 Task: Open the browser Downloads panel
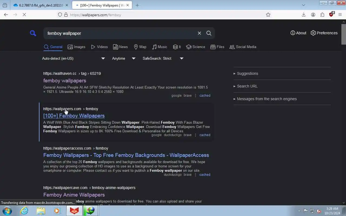[x=304, y=15]
